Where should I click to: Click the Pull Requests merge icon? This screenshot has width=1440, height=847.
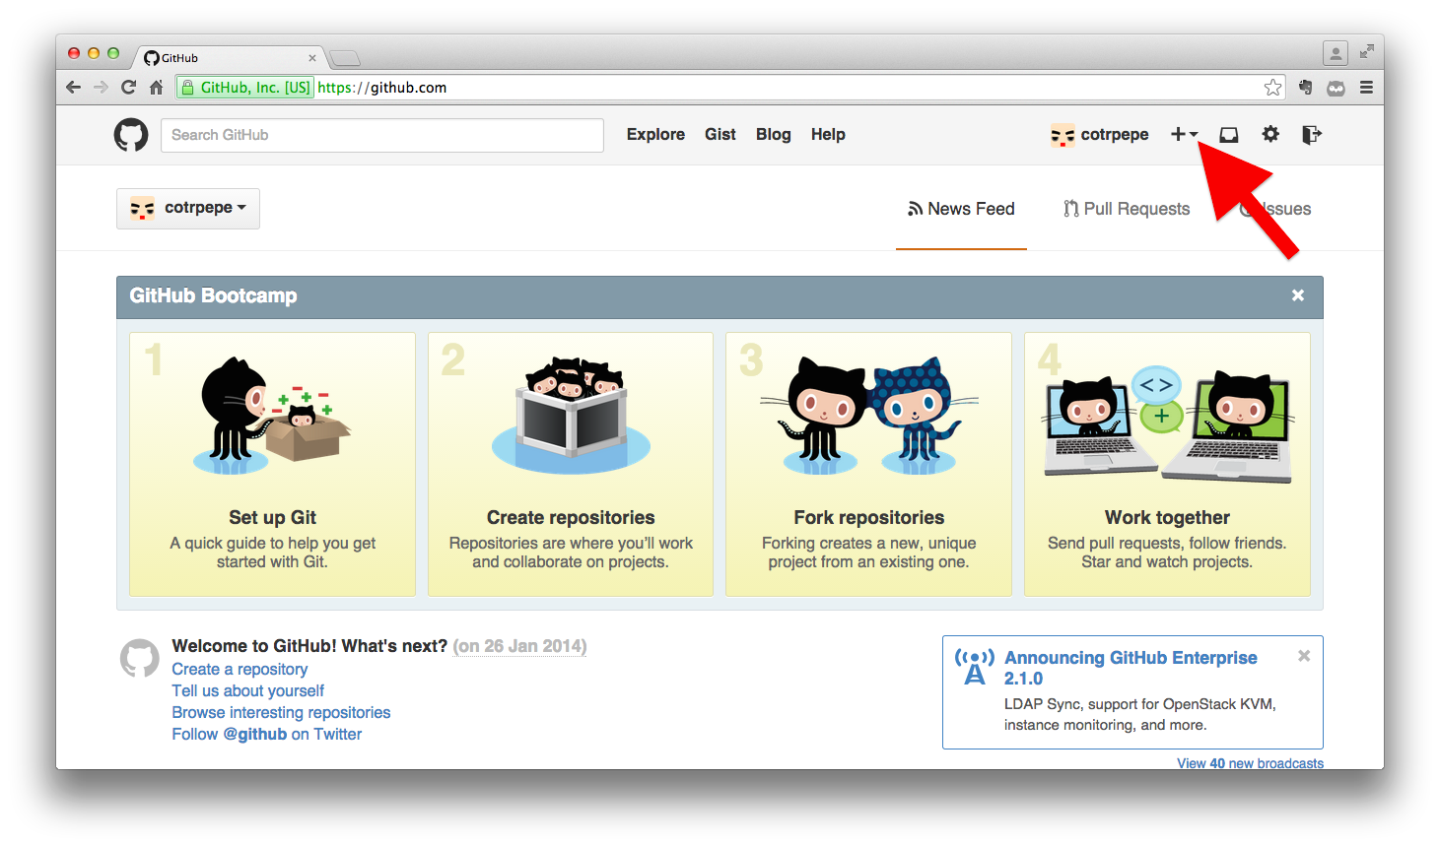pyautogui.click(x=1070, y=208)
